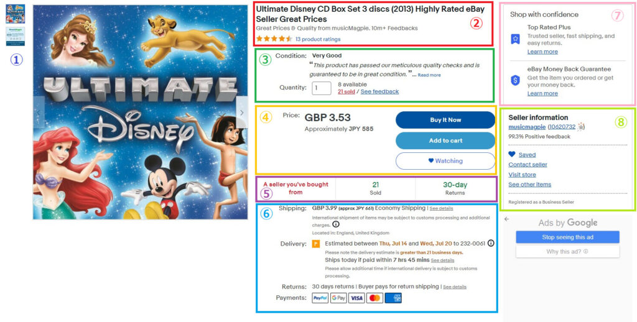Screen dimensions: 637x322
Task: Click Stop seeing this ad button
Action: (567, 237)
